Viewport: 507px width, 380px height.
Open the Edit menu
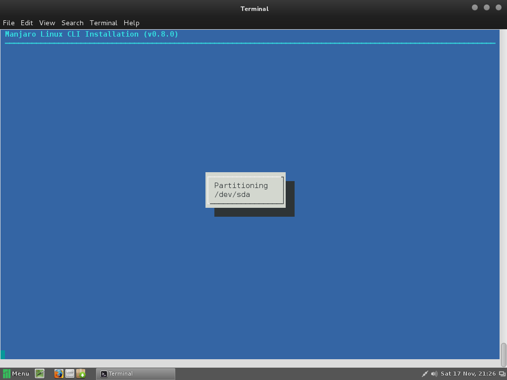[x=27, y=23]
